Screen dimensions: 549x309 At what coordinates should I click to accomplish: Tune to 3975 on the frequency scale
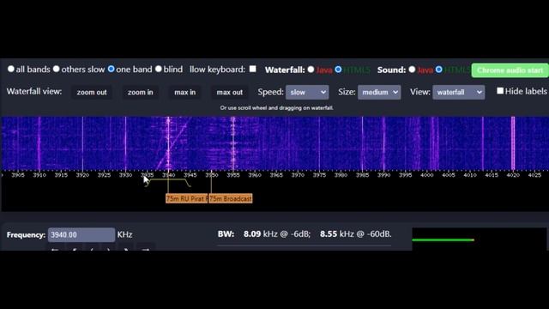pos(319,175)
